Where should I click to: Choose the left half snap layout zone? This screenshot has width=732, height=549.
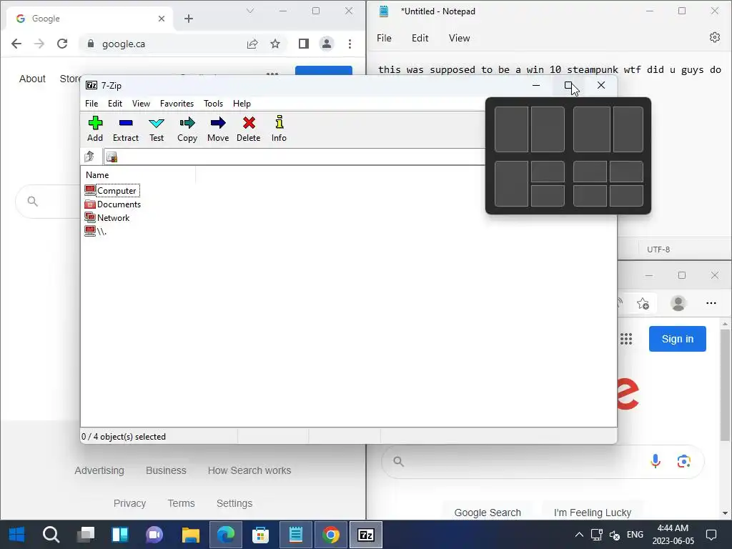[x=512, y=129]
